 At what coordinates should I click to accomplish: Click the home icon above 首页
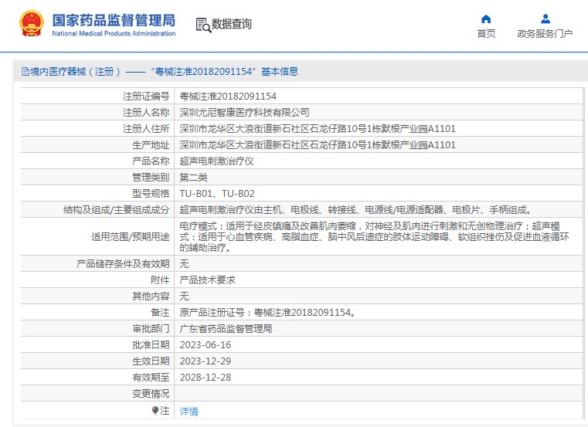pos(486,19)
